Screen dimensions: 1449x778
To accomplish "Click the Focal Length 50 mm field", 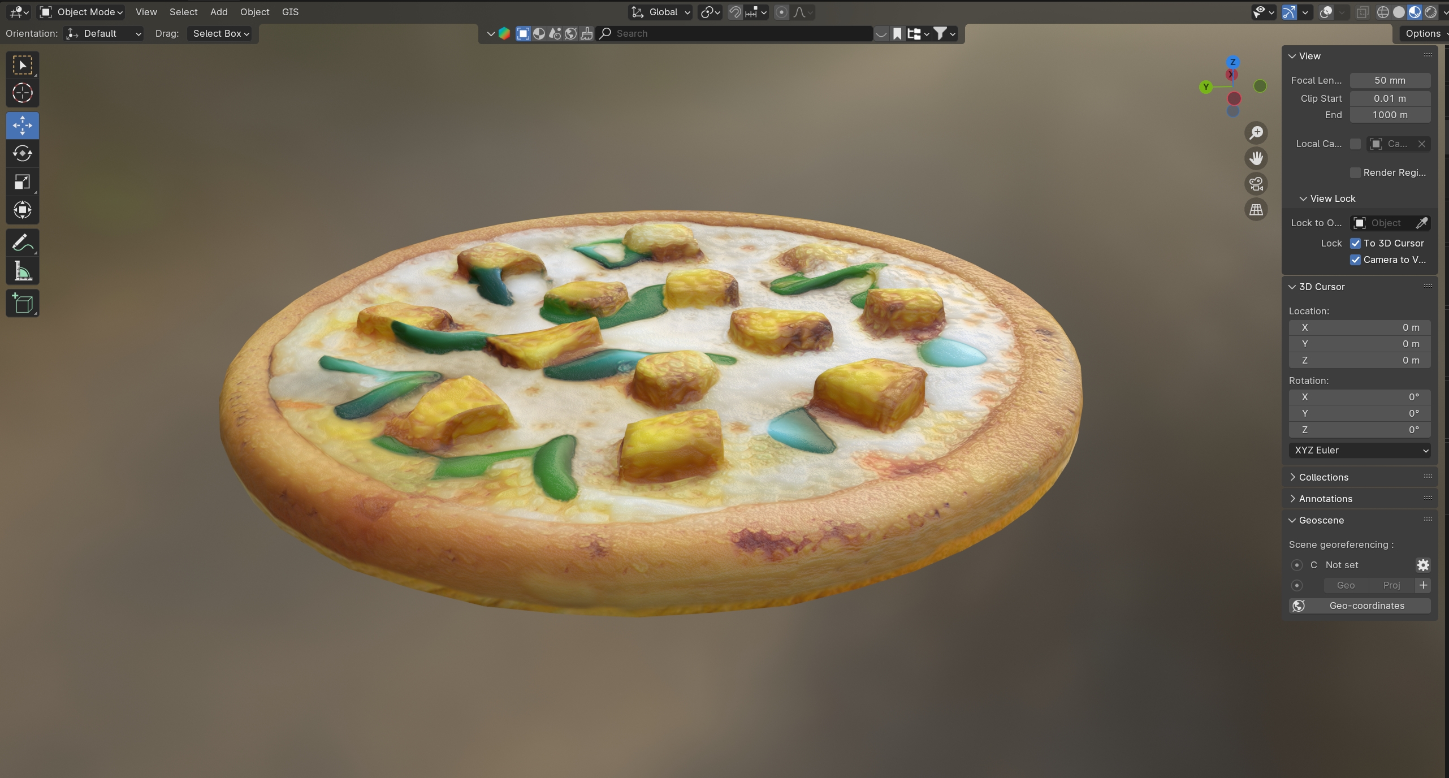I will (1390, 80).
